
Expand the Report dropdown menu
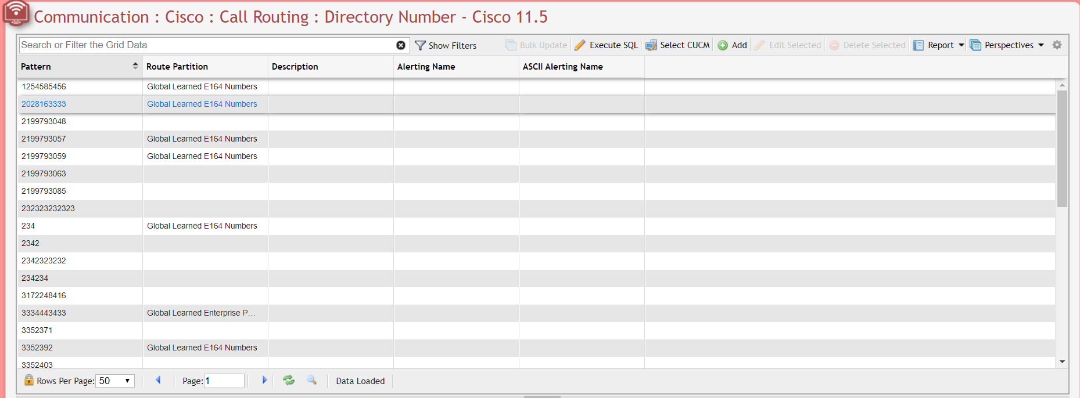[961, 45]
